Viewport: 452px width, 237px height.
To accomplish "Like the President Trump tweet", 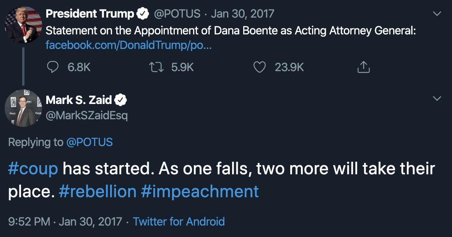I will click(260, 67).
